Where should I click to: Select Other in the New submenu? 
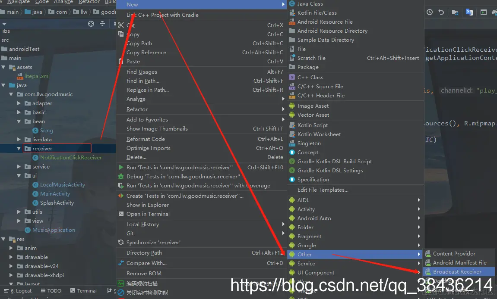[355, 254]
